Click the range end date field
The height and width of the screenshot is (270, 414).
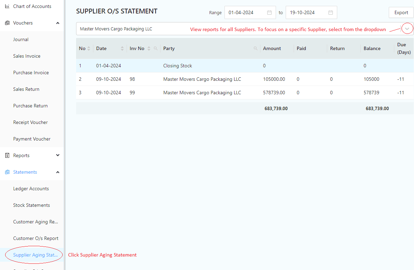[311, 12]
